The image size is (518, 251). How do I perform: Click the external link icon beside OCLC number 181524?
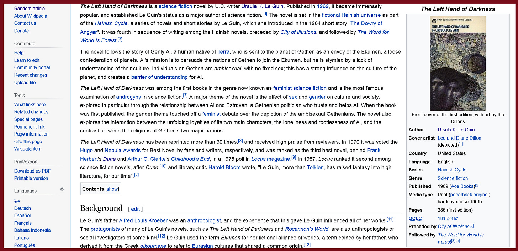point(456,219)
